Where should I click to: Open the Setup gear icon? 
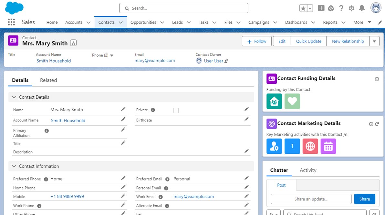[351, 8]
